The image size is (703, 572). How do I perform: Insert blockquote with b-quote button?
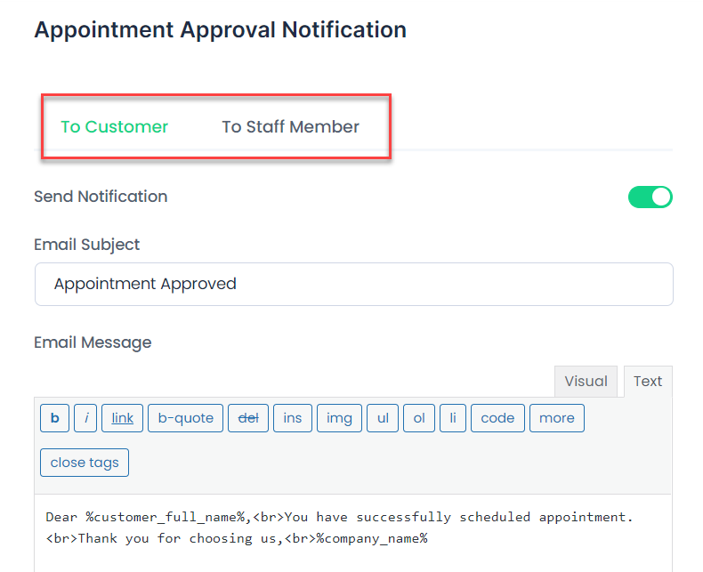[x=186, y=418]
